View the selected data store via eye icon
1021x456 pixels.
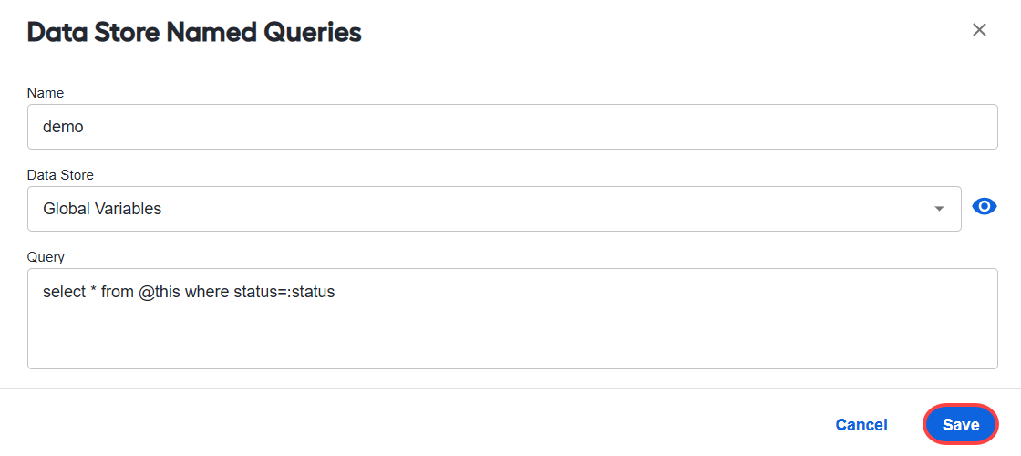pos(985,207)
